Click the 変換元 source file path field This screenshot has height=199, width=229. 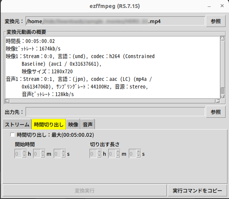pyautogui.click(x=115, y=21)
